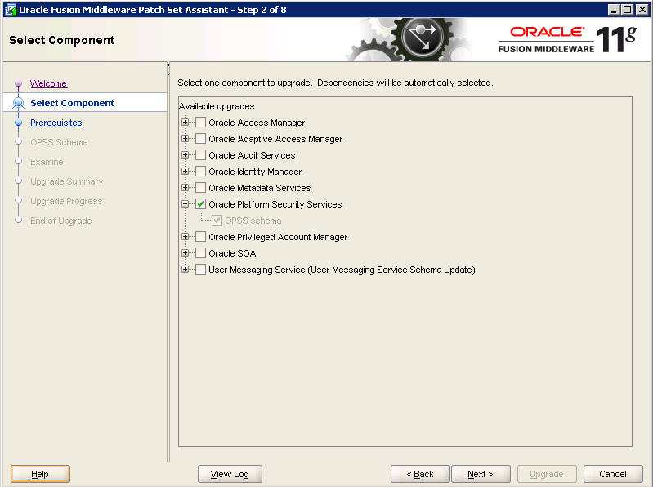Check the Oracle Access Manager checkbox

tap(201, 123)
